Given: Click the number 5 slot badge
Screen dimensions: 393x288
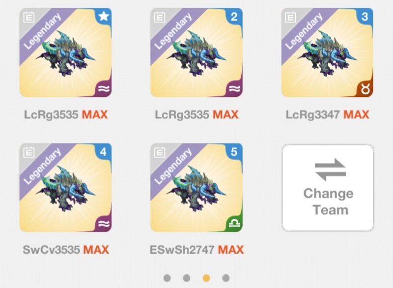Looking at the screenshot, I should (x=234, y=152).
